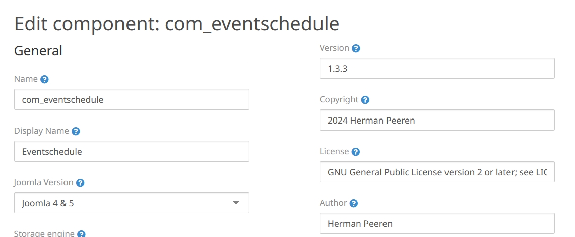
Task: Focus the License input with GNU text
Action: tap(437, 172)
